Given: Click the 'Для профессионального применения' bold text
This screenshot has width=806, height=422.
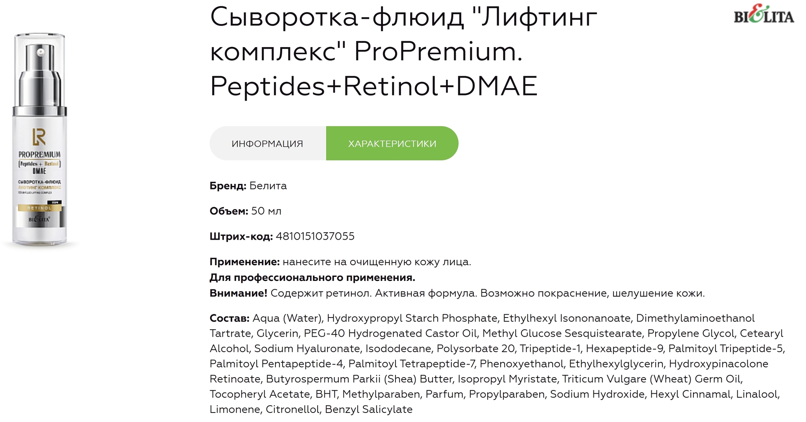Looking at the screenshot, I should click(312, 277).
